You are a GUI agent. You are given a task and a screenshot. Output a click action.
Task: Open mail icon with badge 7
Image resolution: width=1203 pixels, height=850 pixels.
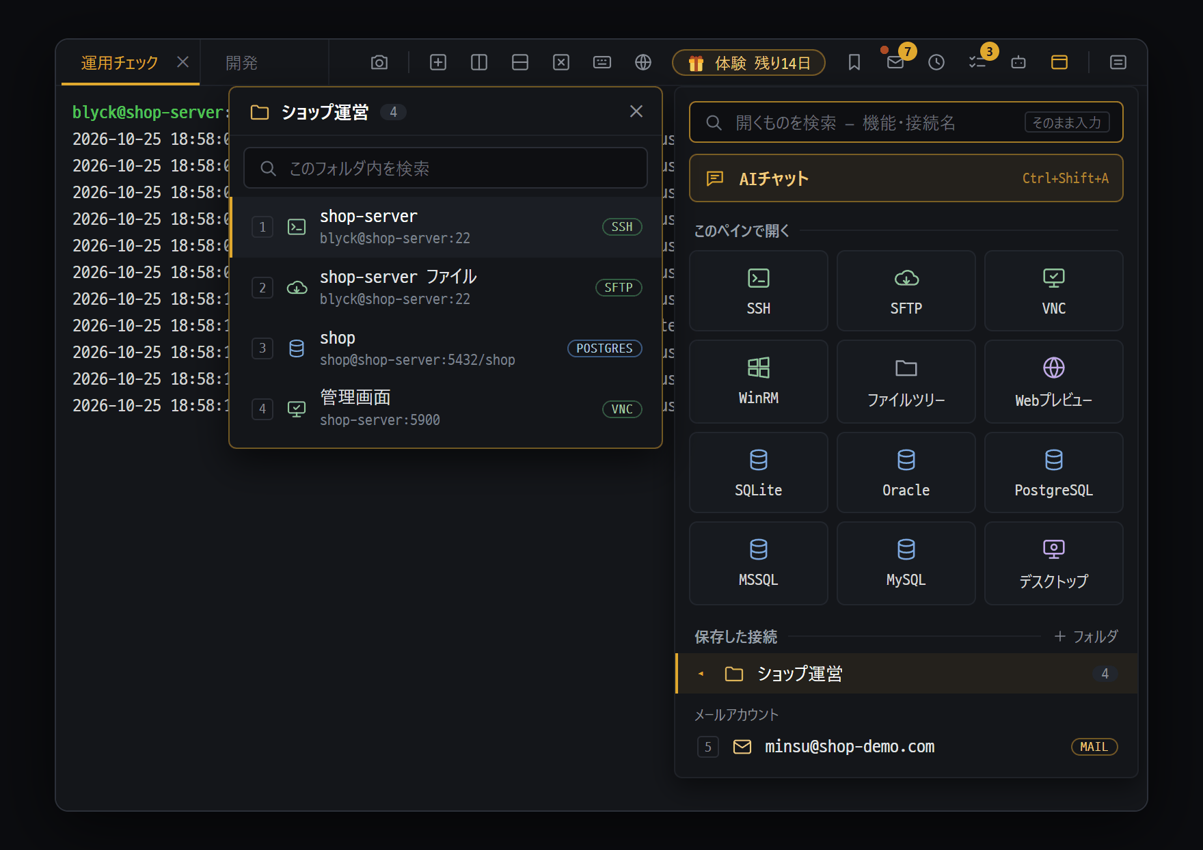coord(895,63)
